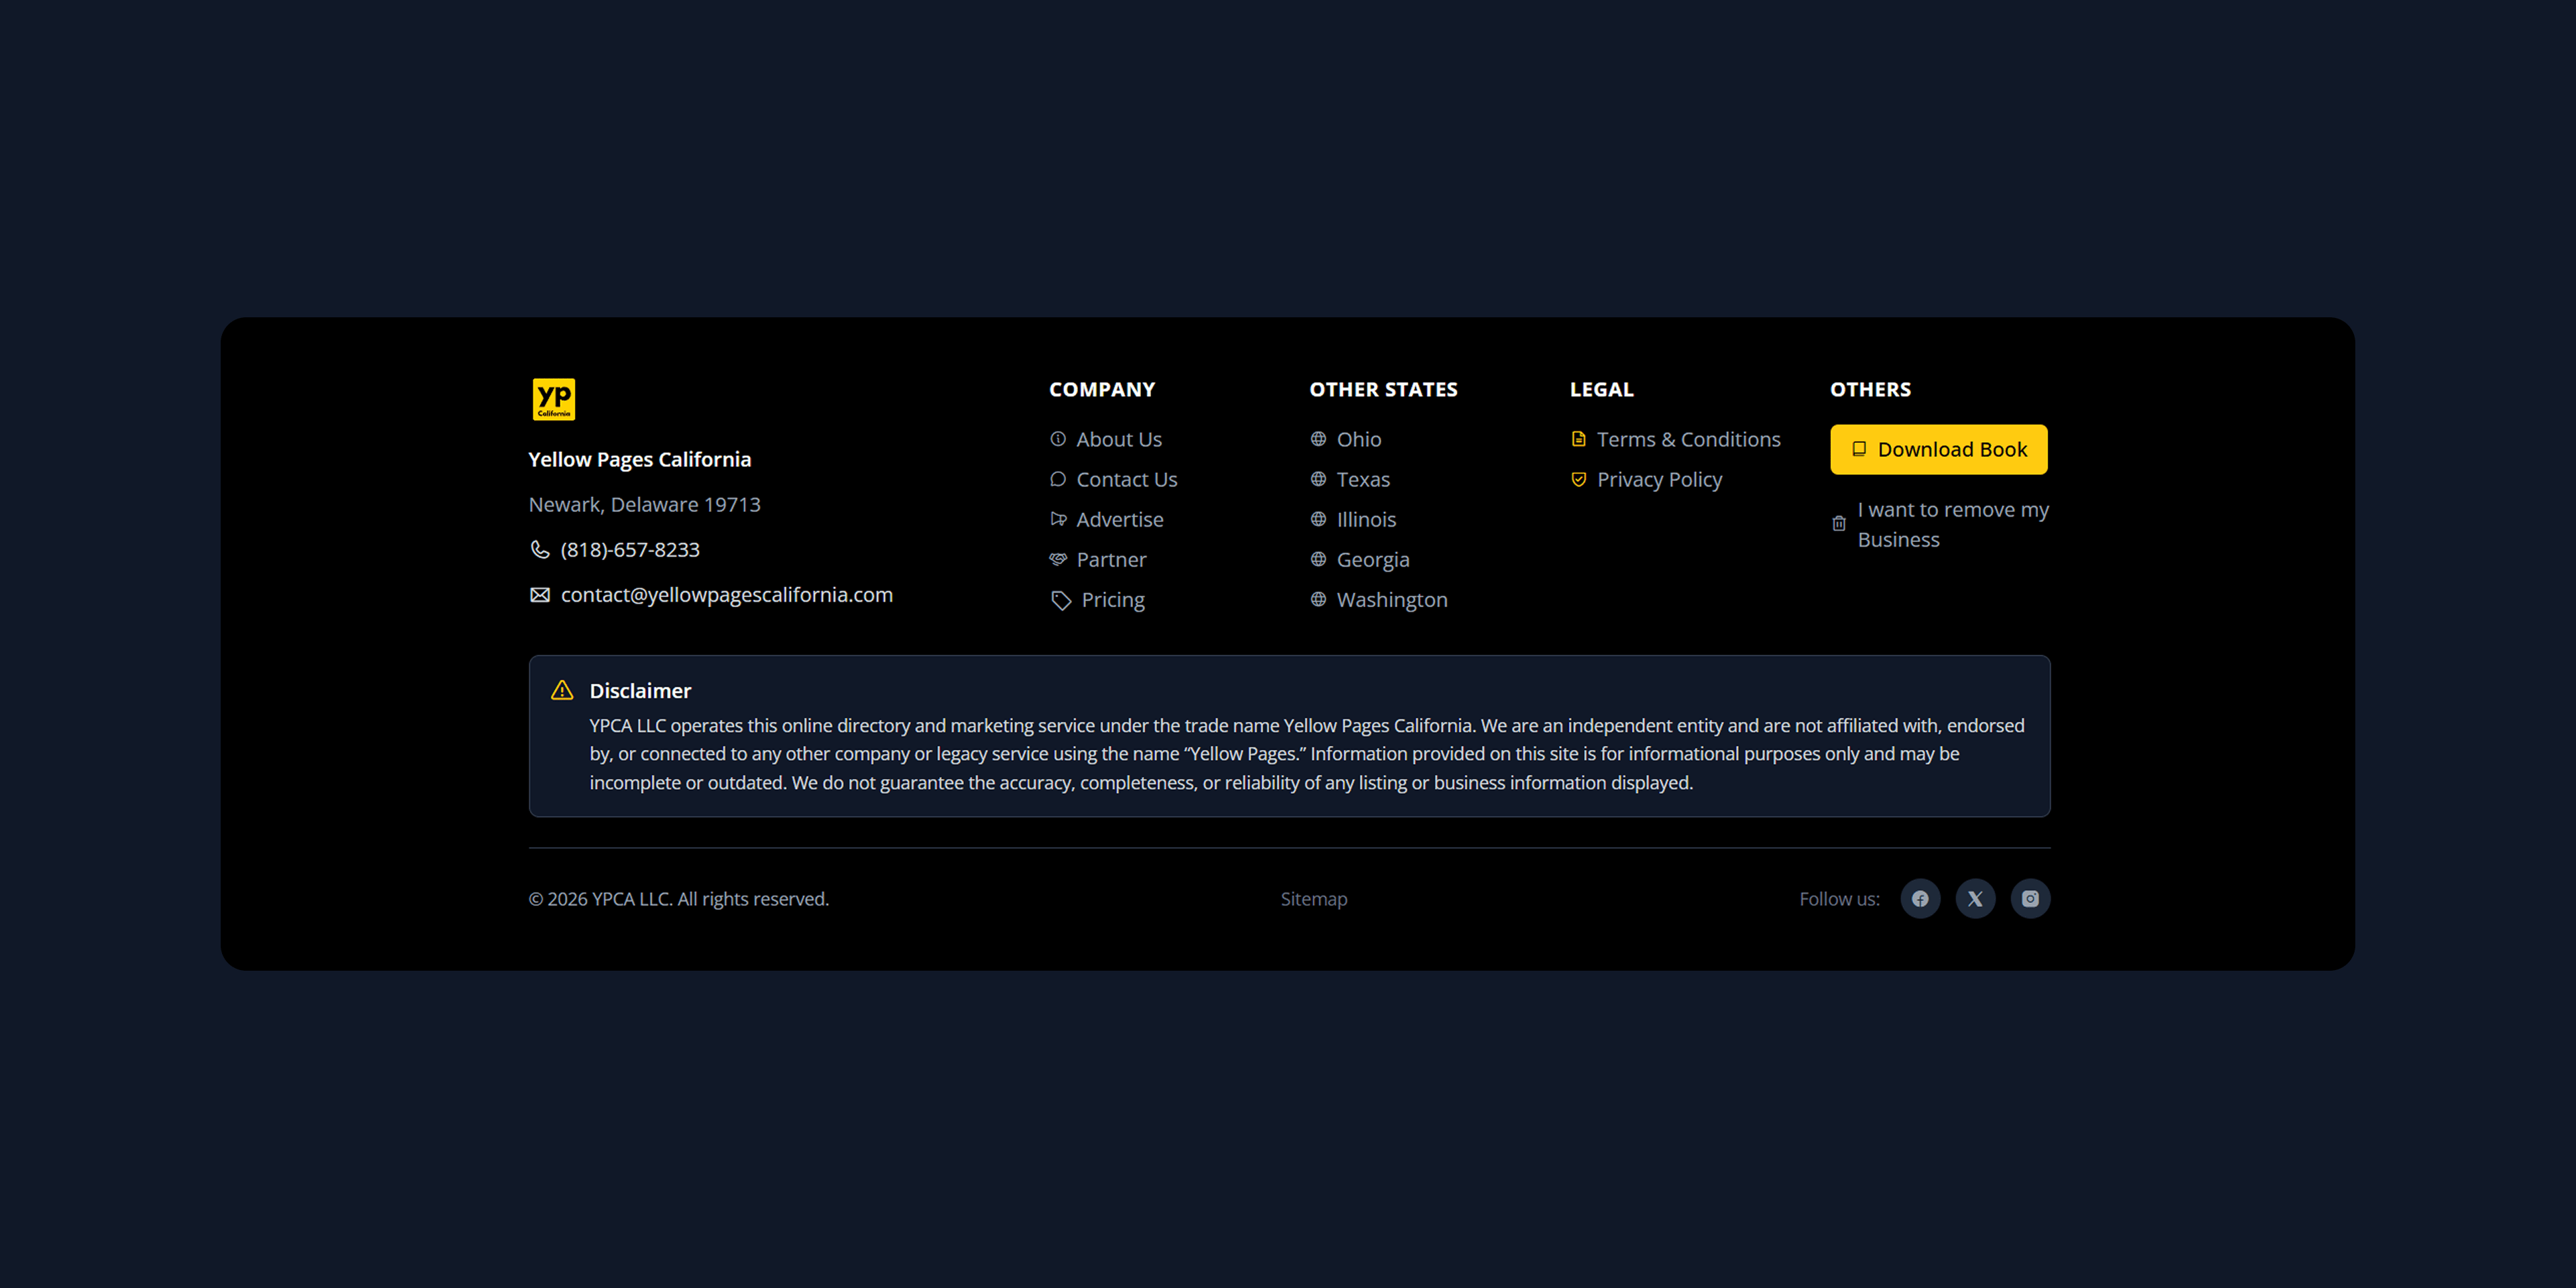Click the phone icon beside (818)-657-8233

point(539,549)
